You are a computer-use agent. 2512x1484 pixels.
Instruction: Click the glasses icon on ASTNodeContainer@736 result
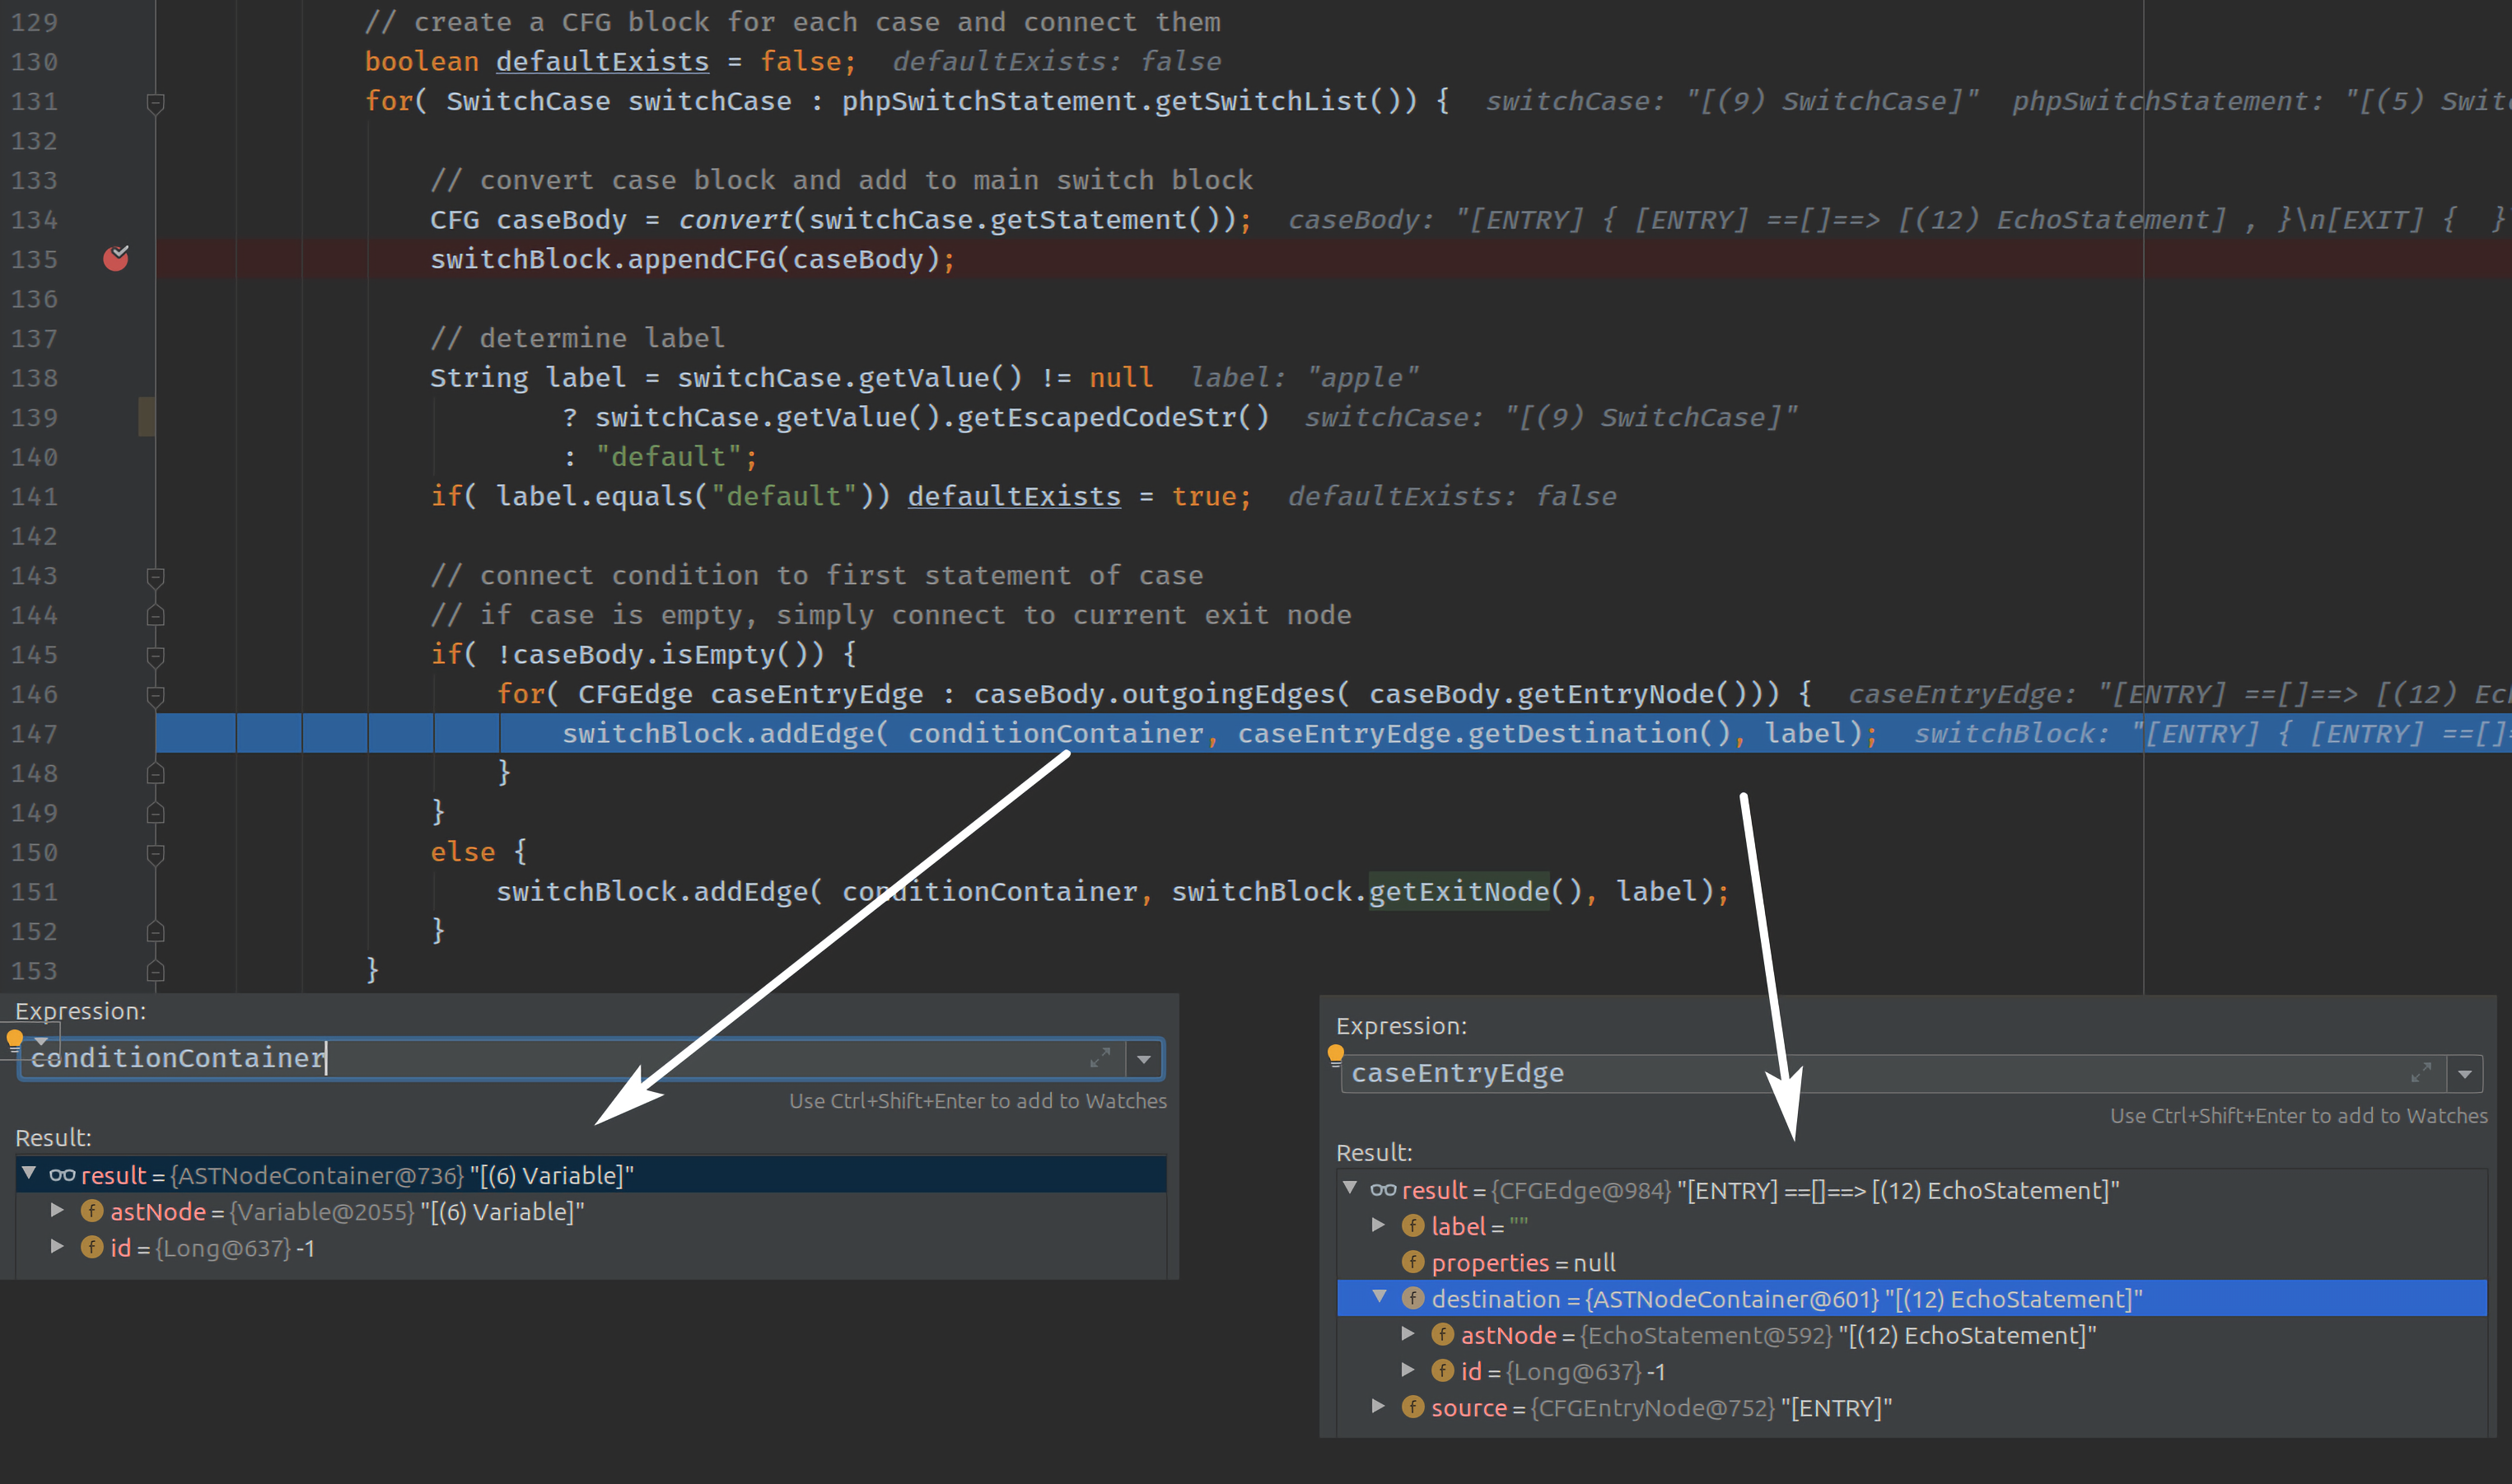pos(62,1175)
